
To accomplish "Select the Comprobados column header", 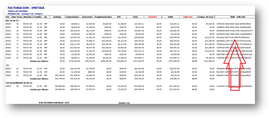I will (72, 17).
